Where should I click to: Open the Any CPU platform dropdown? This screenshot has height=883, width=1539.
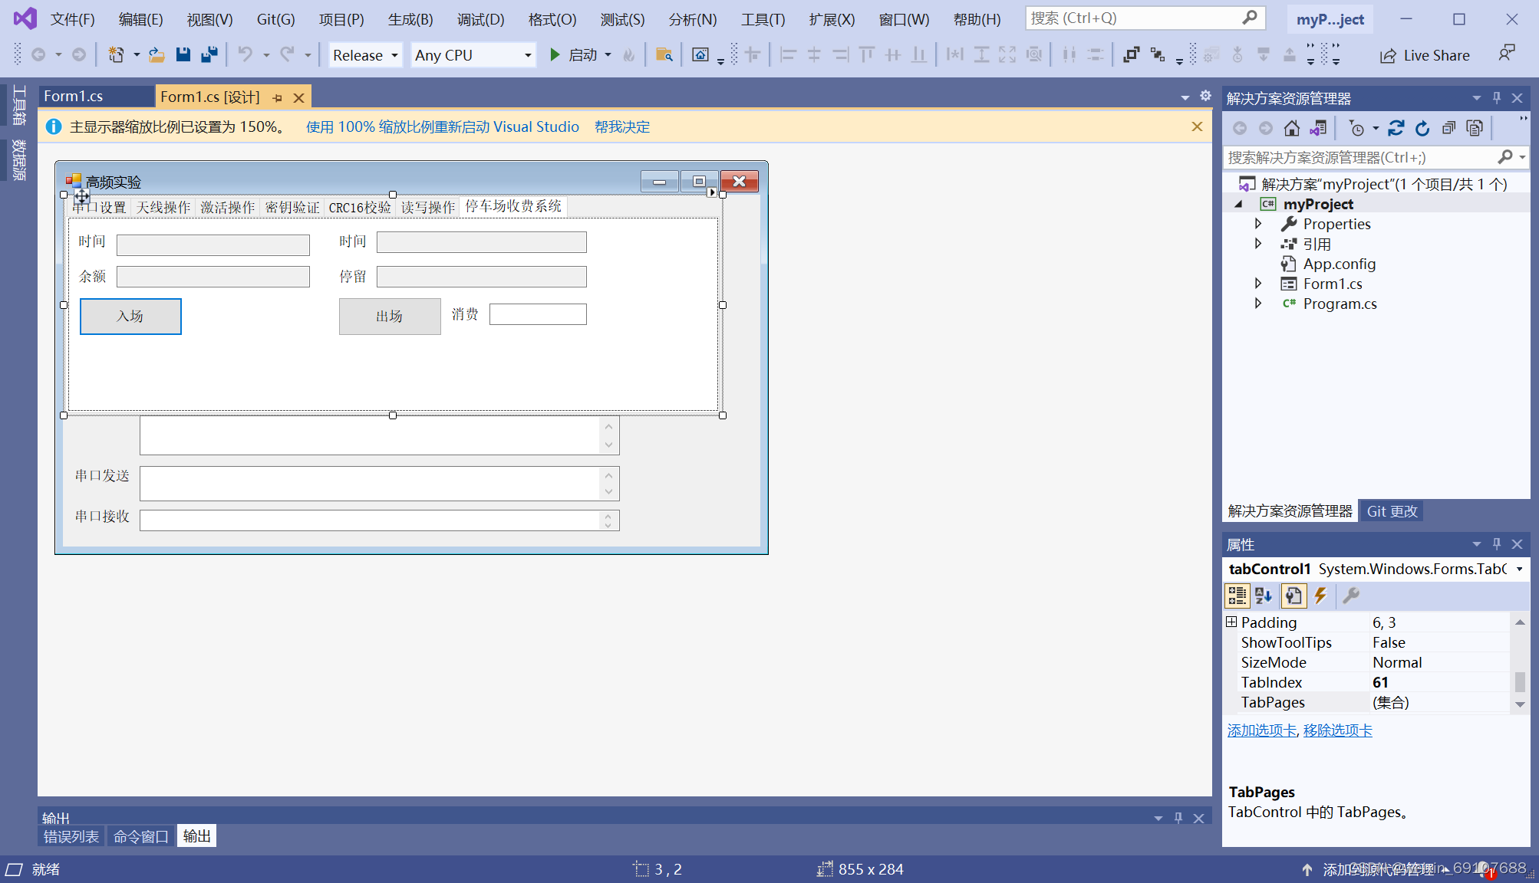pos(473,55)
